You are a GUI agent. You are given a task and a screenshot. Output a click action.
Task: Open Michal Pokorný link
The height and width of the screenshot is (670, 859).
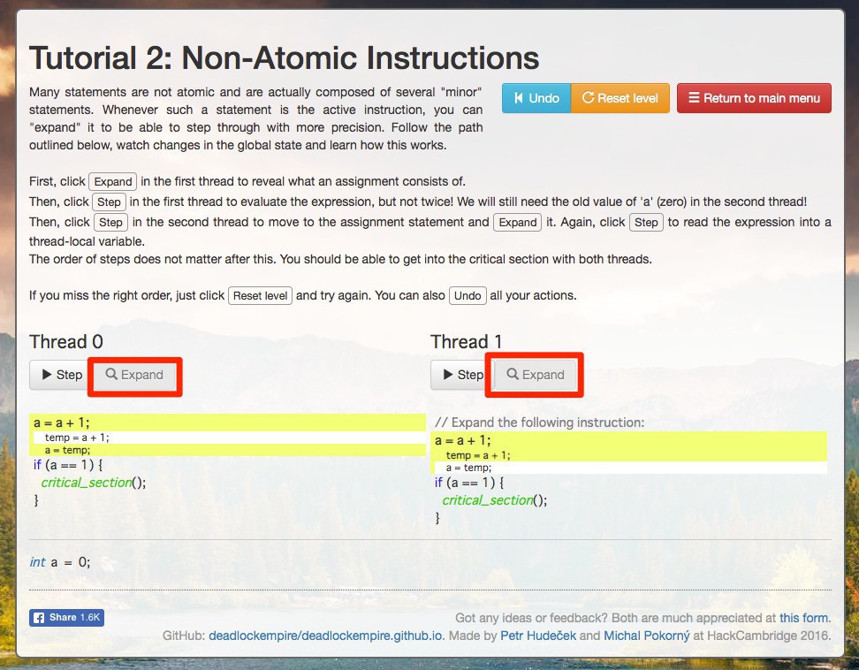646,636
